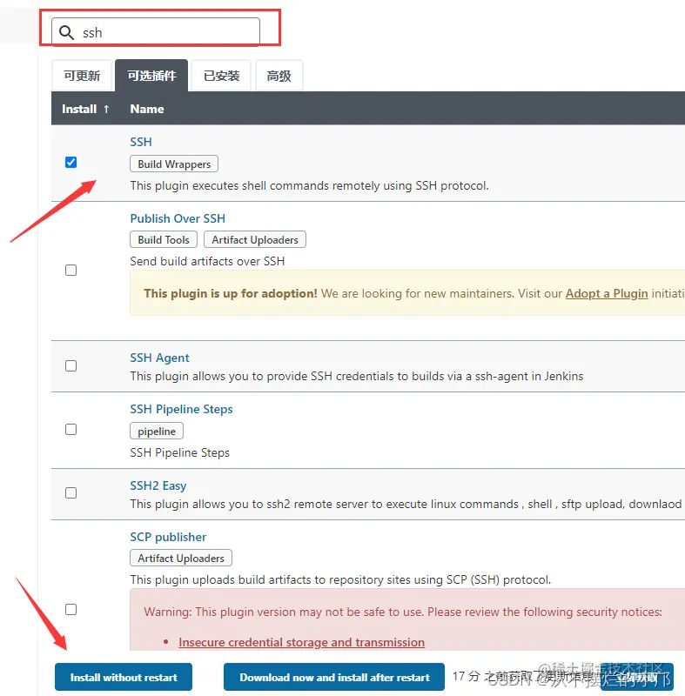Go to the 高级 tab
The width and height of the screenshot is (685, 696).
pyautogui.click(x=279, y=76)
